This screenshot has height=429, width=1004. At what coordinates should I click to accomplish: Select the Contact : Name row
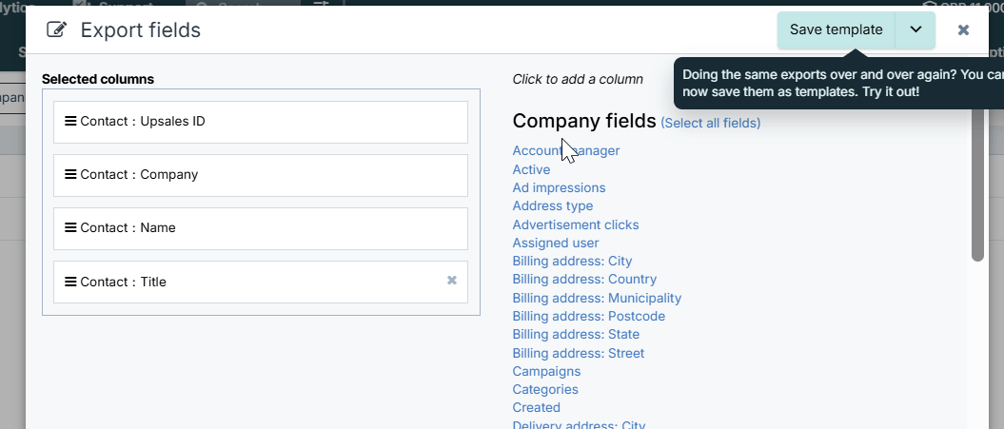261,228
